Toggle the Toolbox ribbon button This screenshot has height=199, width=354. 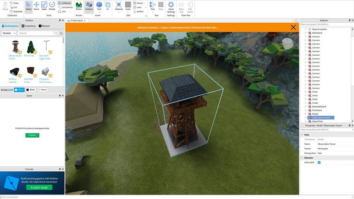tap(89, 6)
